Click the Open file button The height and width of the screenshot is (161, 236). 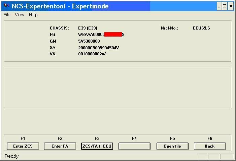point(172,146)
